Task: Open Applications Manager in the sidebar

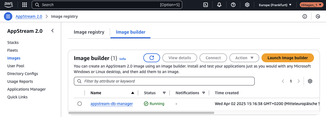Action: 27,89
